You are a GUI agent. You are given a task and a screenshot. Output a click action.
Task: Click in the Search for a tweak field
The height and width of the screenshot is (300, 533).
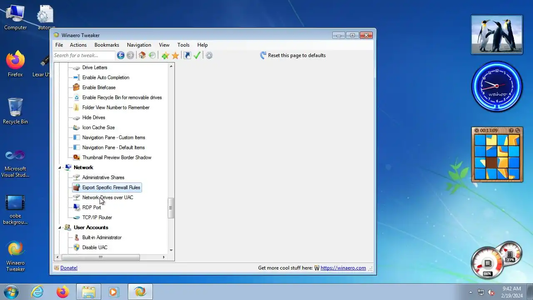[x=84, y=55]
